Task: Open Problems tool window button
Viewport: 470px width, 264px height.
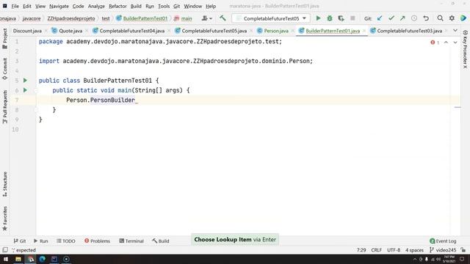Action: [98, 241]
